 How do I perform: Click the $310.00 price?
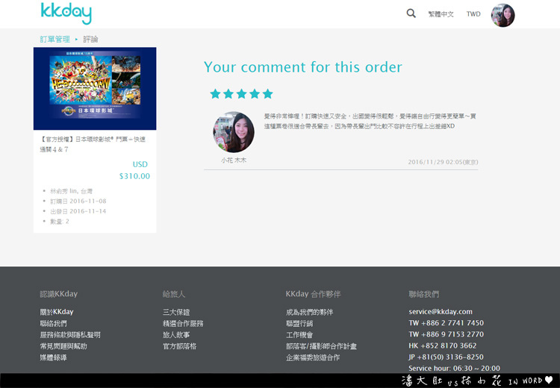point(134,176)
